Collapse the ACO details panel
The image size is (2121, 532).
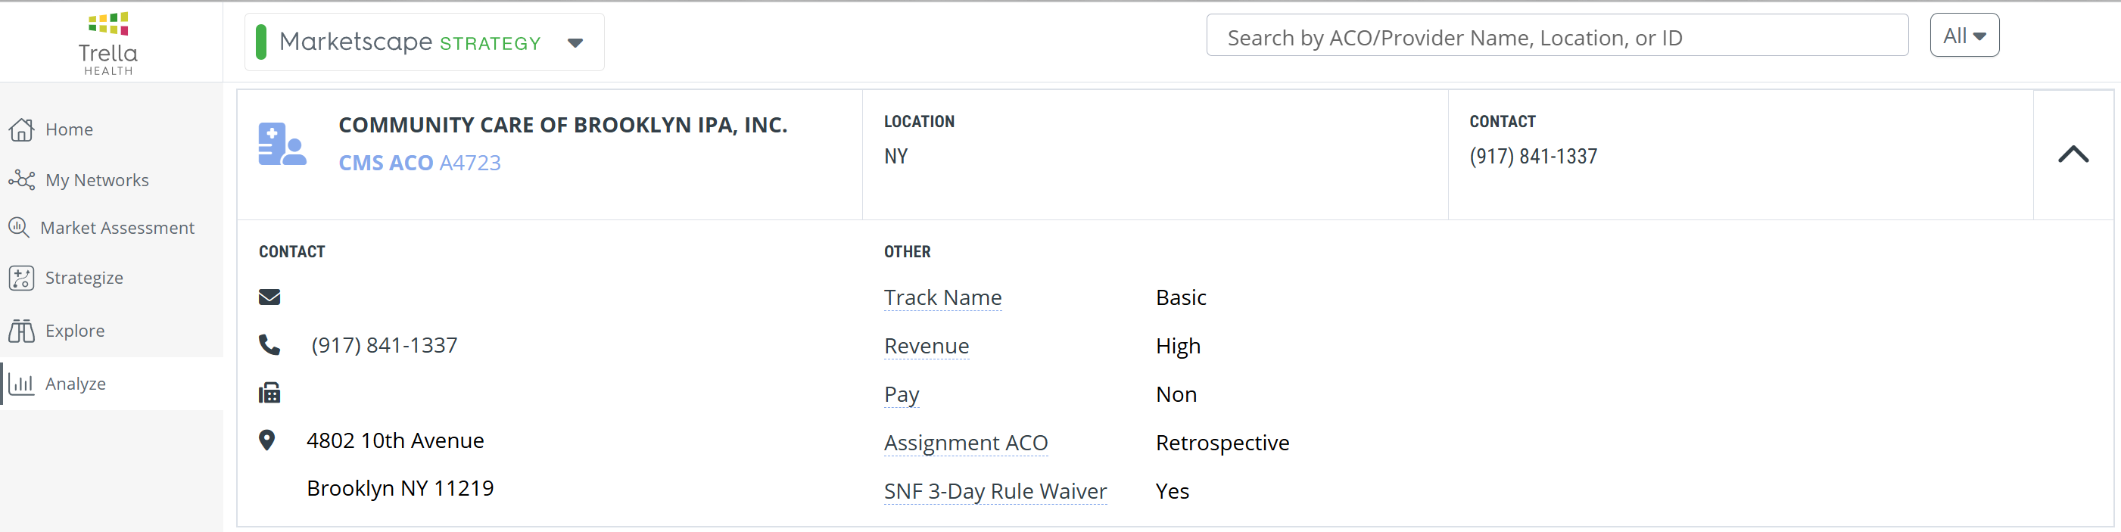tap(2073, 154)
